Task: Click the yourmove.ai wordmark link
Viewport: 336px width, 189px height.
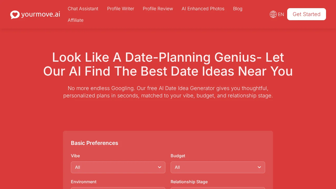Action: (41, 14)
